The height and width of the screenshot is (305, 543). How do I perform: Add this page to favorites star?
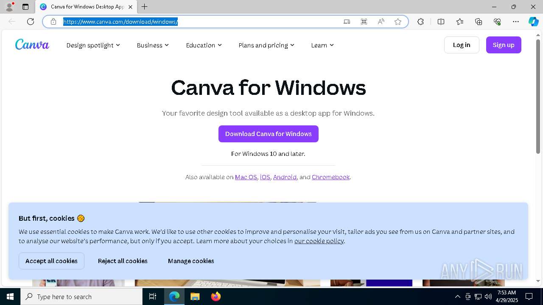coord(398,22)
